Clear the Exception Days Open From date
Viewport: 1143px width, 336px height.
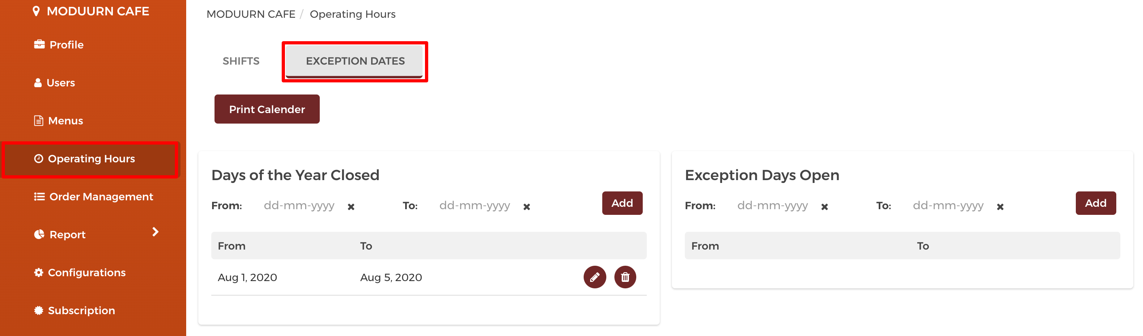824,207
